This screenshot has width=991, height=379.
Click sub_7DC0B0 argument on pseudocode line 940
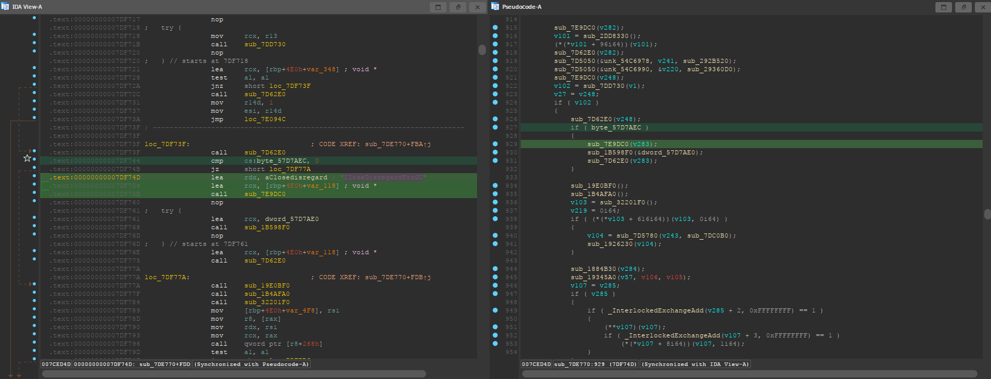(x=708, y=236)
